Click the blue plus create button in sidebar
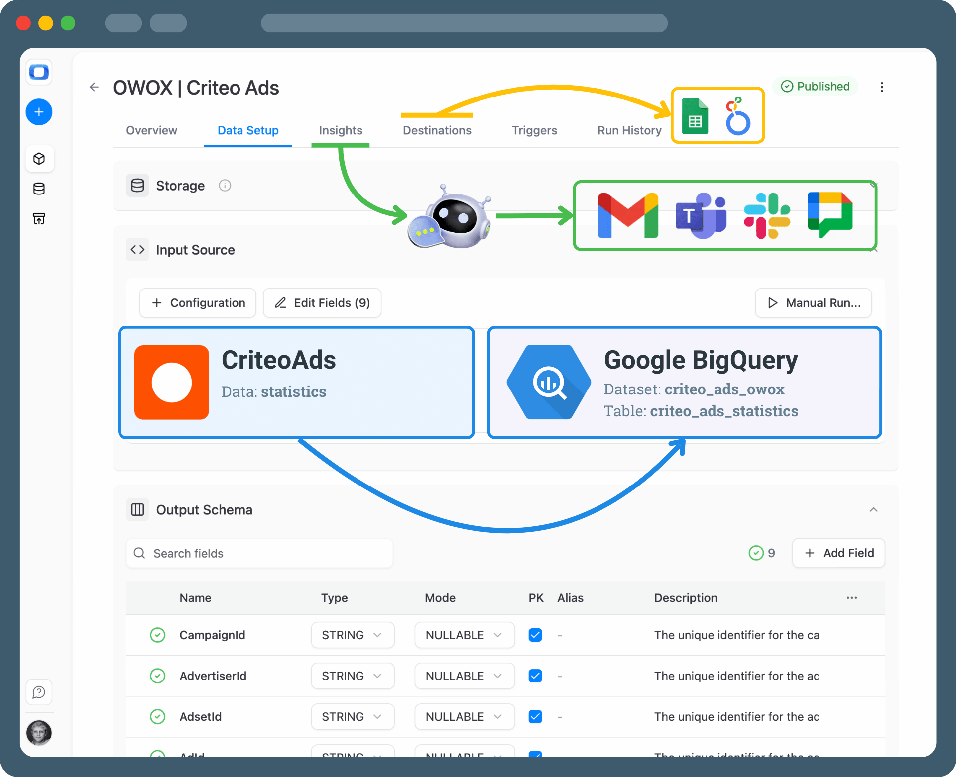This screenshot has width=956, height=777. [x=39, y=112]
